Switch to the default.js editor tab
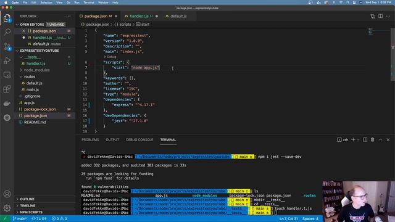This screenshot has height=222, width=395. coord(178,16)
